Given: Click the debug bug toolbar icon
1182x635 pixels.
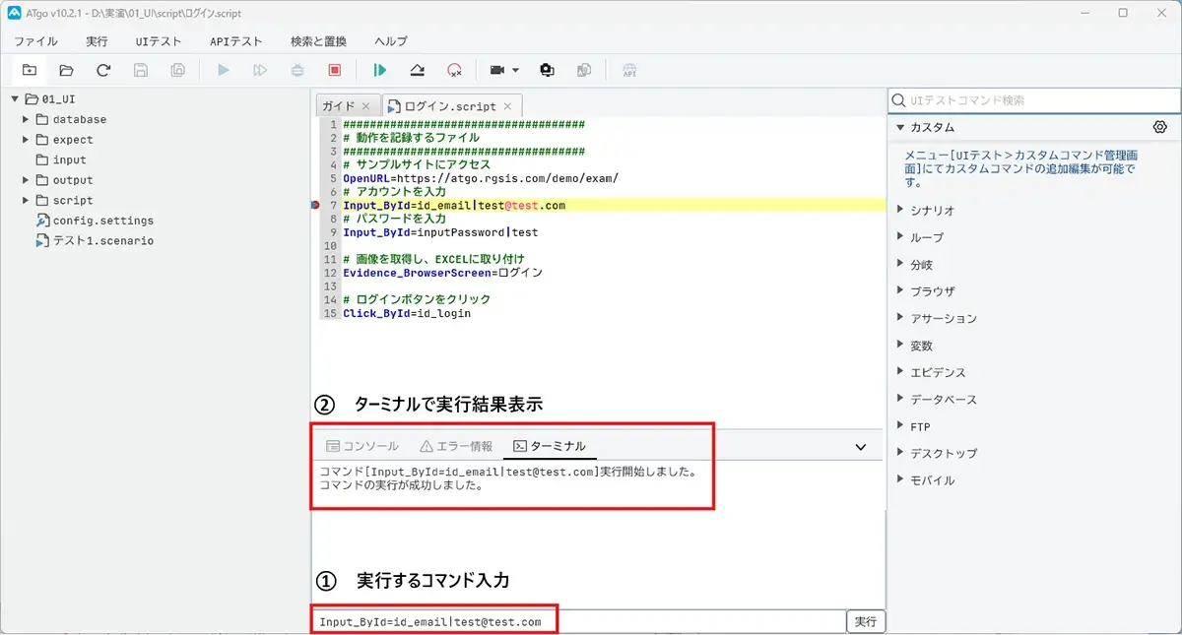Looking at the screenshot, I should click(297, 70).
